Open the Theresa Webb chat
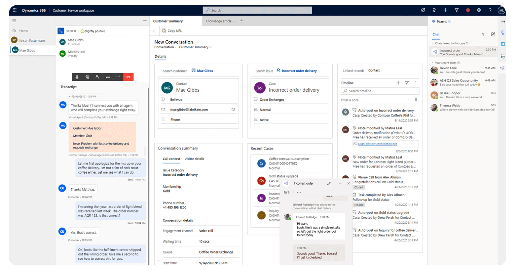516x270 pixels. (463, 108)
